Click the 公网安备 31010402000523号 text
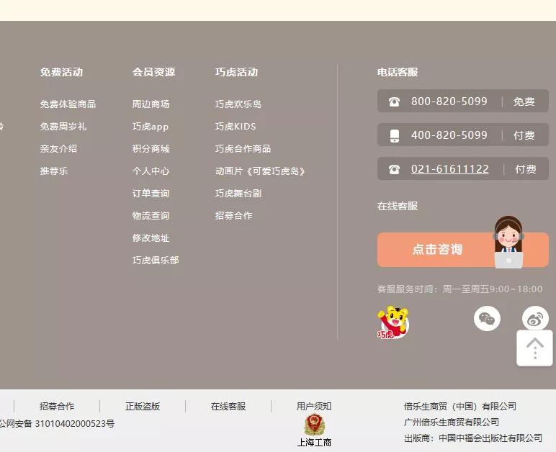Image resolution: width=556 pixels, height=452 pixels. pos(57,424)
